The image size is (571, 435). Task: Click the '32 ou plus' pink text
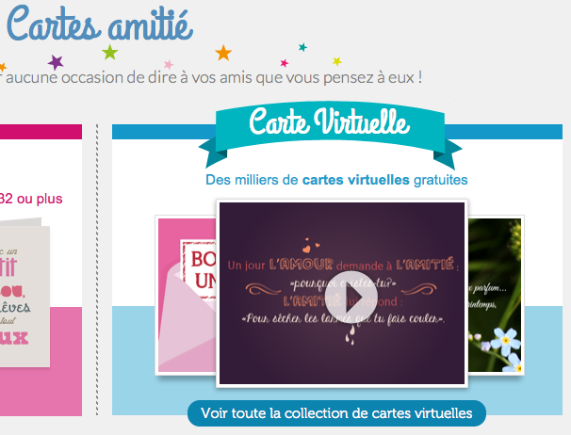31,199
